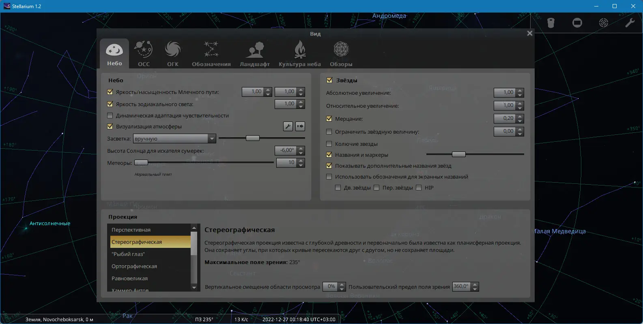Click the Антисолнечные label on sky
Viewport: 643px width, 324px height.
pos(50,223)
